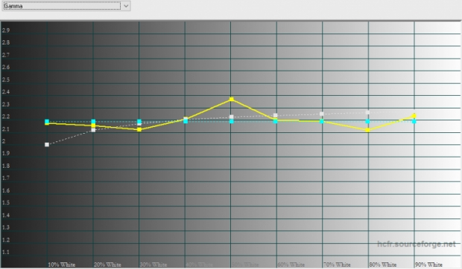
Task: Select the yellow gamma peak point at 50% White
Action: point(232,100)
